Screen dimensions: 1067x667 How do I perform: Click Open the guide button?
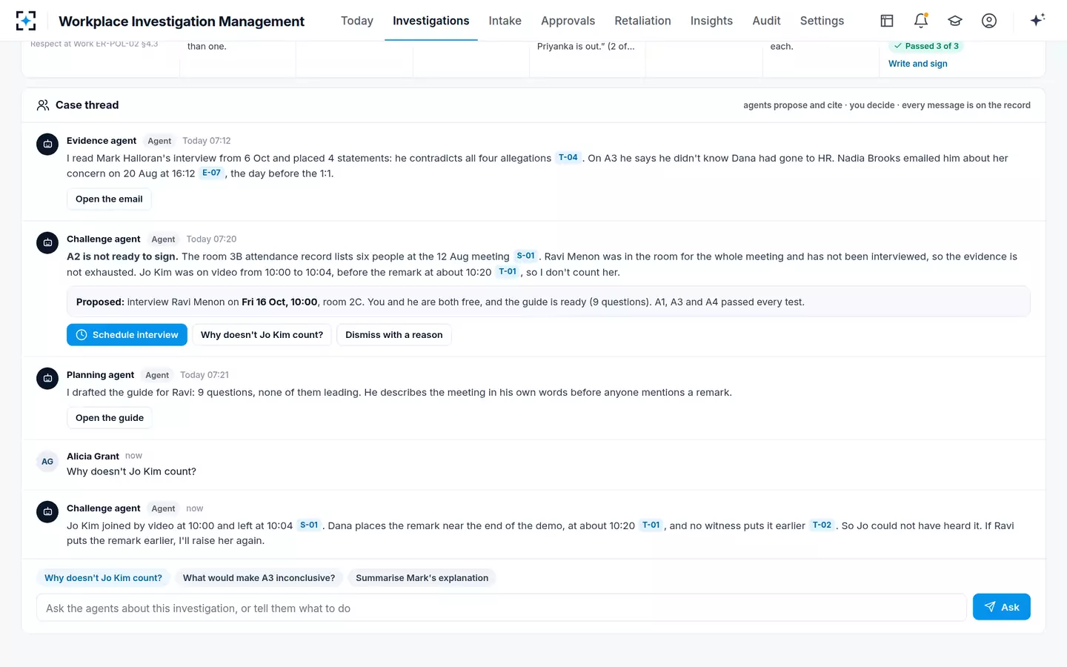[110, 418]
